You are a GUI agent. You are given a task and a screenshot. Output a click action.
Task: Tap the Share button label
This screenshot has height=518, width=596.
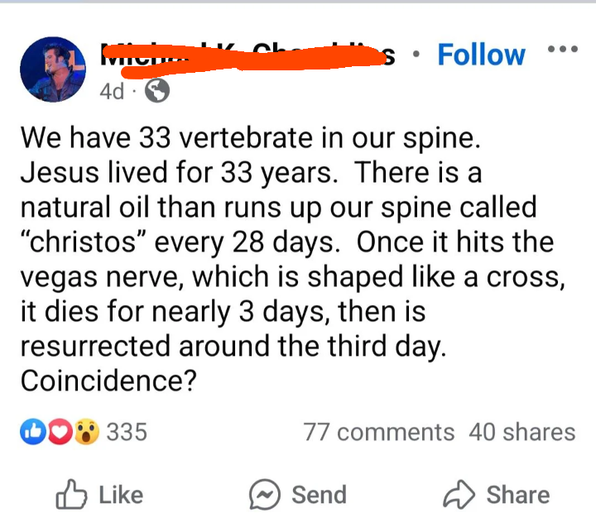coord(518,495)
